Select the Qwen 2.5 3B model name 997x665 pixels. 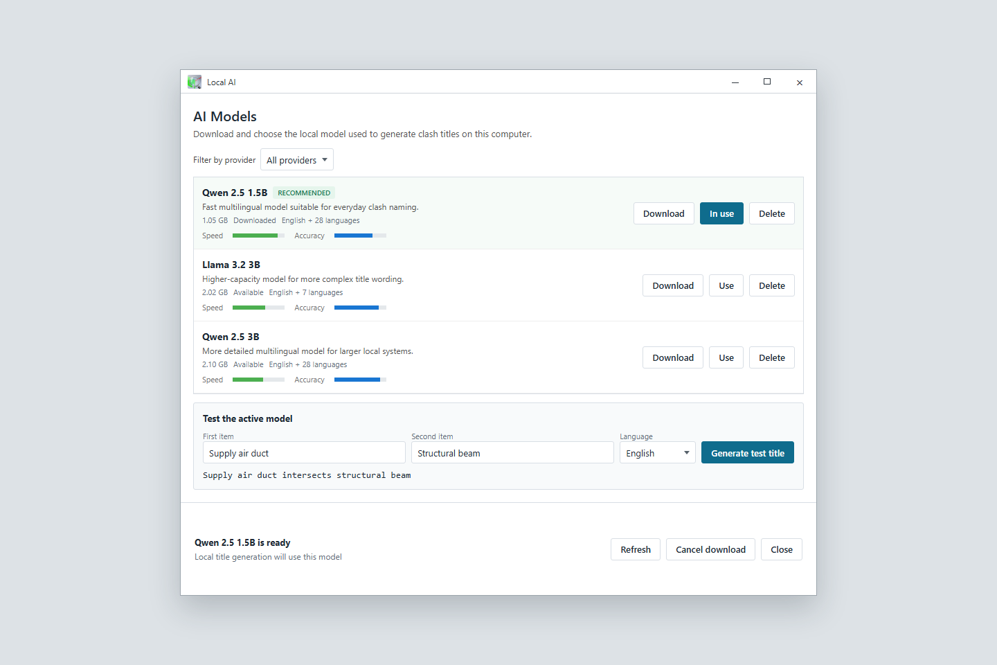click(231, 337)
